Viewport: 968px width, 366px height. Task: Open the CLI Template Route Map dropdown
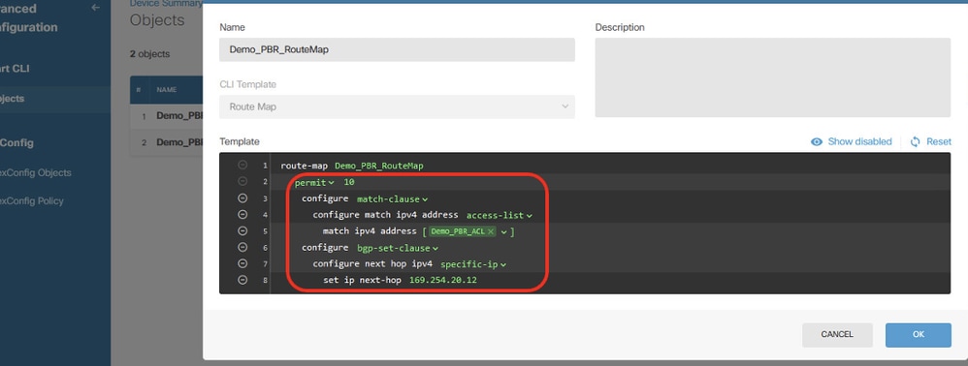click(397, 107)
